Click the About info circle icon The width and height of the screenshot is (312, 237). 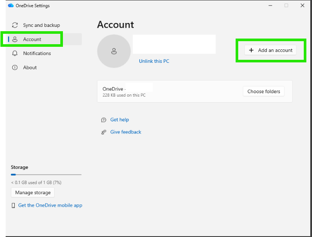(15, 68)
